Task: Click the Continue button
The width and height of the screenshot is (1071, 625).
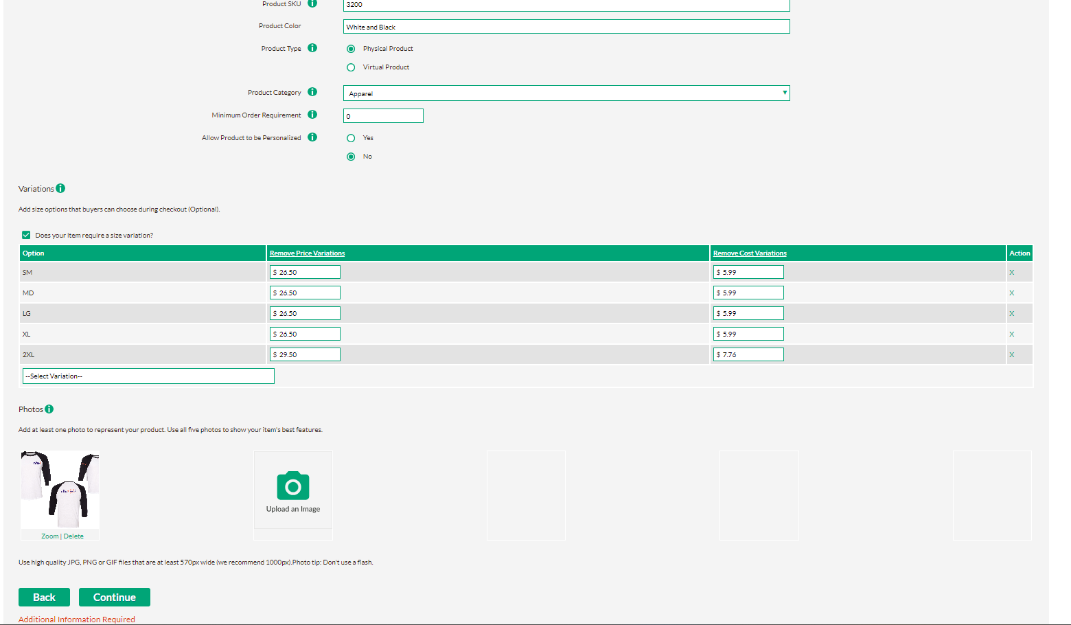Action: (x=115, y=598)
